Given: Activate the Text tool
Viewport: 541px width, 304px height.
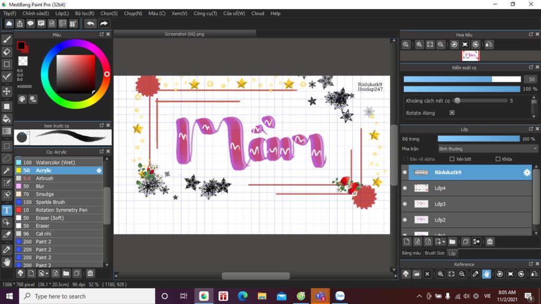Looking at the screenshot, I should click(6, 210).
